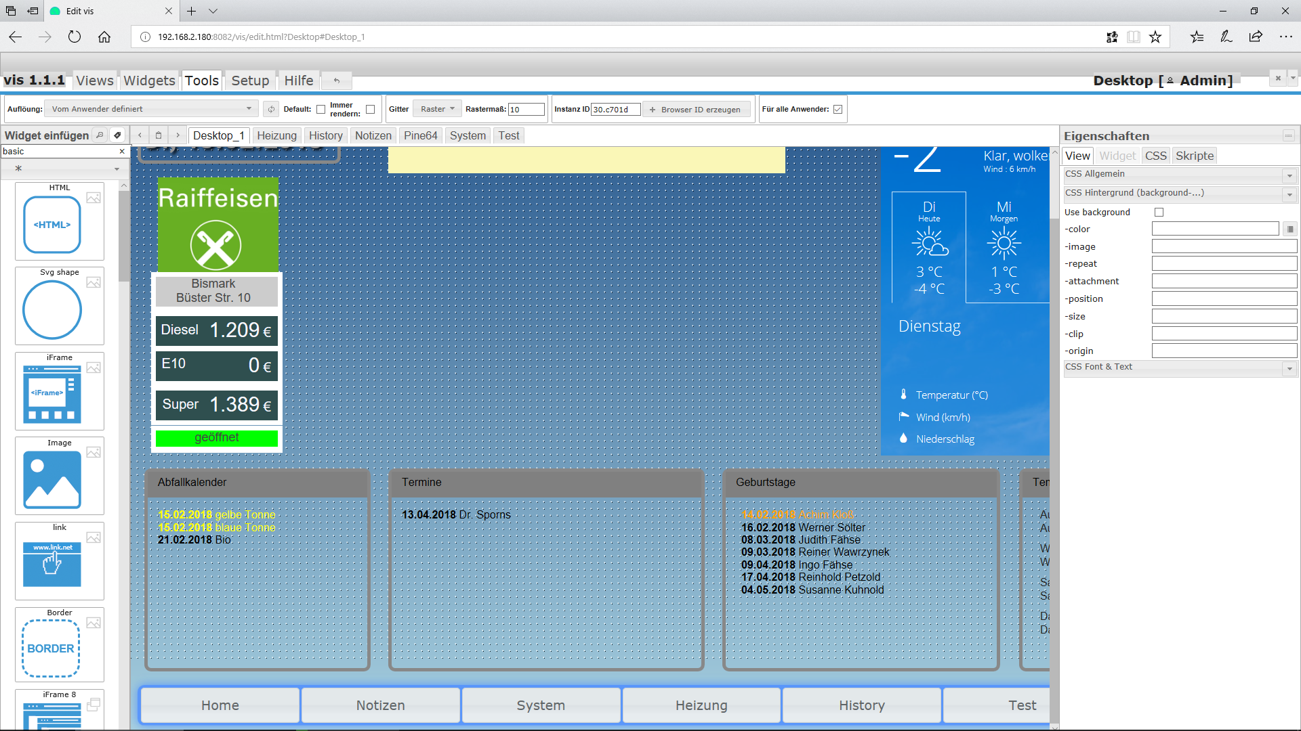Pick the Image widget from list
The width and height of the screenshot is (1301, 731).
coord(52,479)
